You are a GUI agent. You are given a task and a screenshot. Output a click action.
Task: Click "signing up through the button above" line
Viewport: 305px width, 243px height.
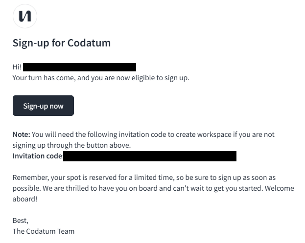pos(71,145)
